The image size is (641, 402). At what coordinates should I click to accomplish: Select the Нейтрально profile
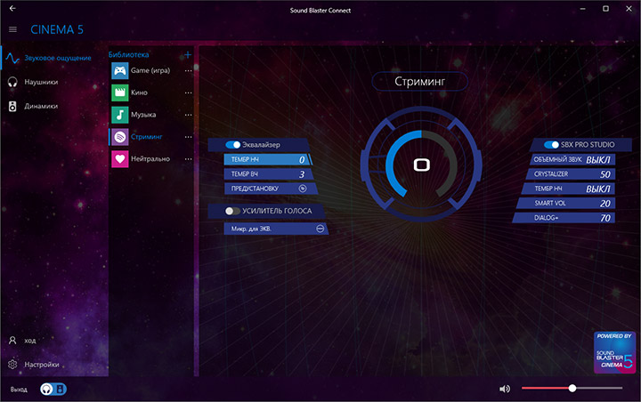point(150,159)
